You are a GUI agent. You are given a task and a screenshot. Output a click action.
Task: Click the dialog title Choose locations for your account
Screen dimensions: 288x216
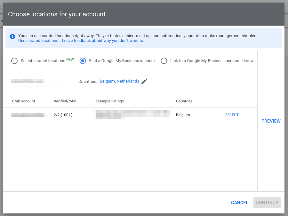click(57, 14)
